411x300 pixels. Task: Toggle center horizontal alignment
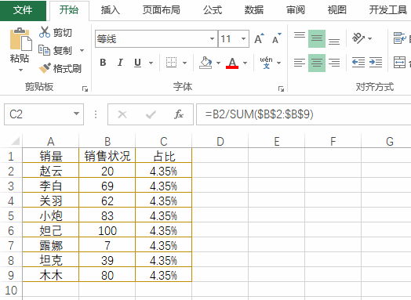(x=317, y=63)
